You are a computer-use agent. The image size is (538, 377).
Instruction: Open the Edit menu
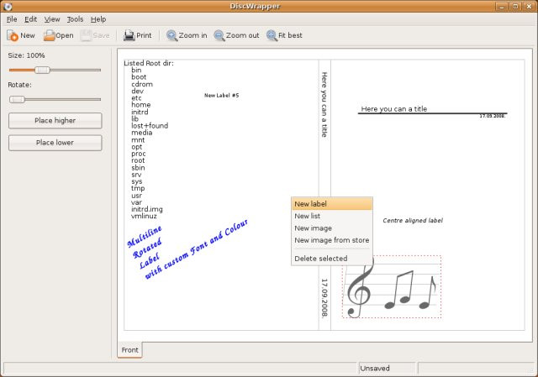[30, 18]
